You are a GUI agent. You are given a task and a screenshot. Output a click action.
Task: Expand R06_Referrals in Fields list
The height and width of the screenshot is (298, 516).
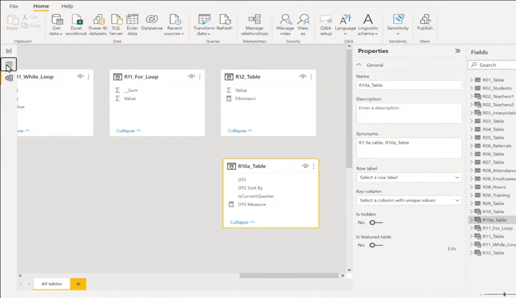(471, 146)
